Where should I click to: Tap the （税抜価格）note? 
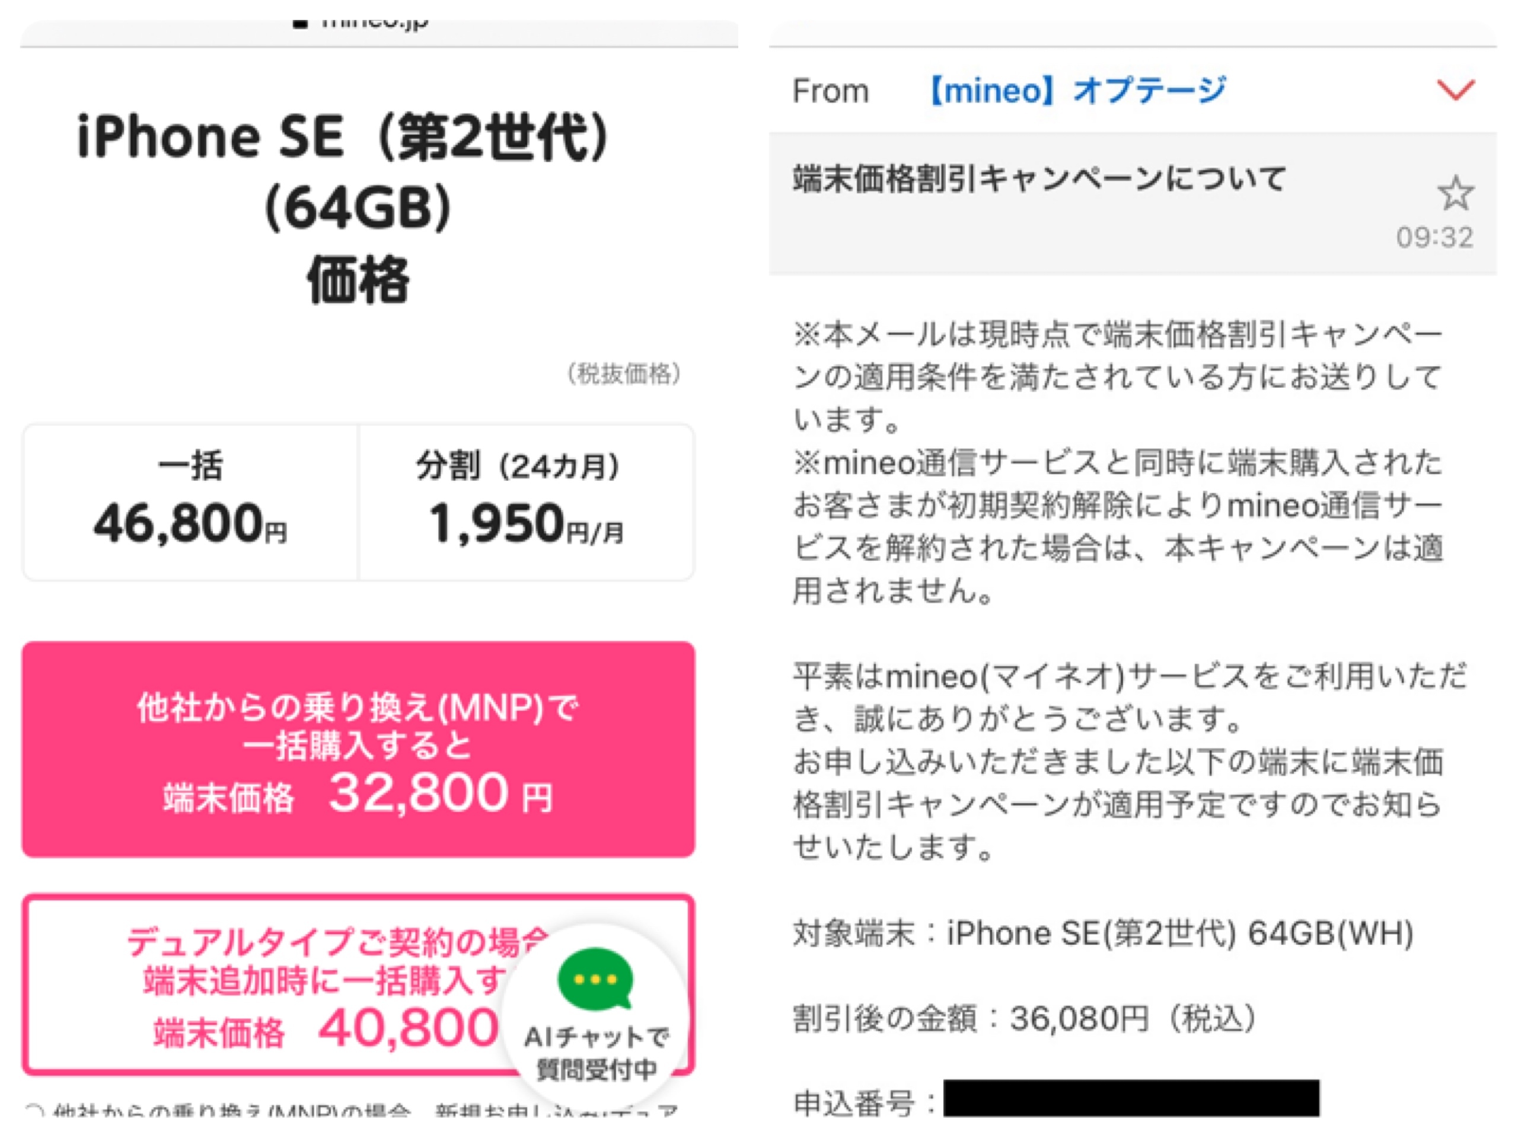[x=624, y=374]
